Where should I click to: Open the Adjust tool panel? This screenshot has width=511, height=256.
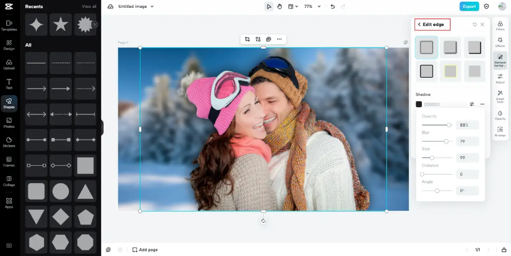[x=500, y=79]
